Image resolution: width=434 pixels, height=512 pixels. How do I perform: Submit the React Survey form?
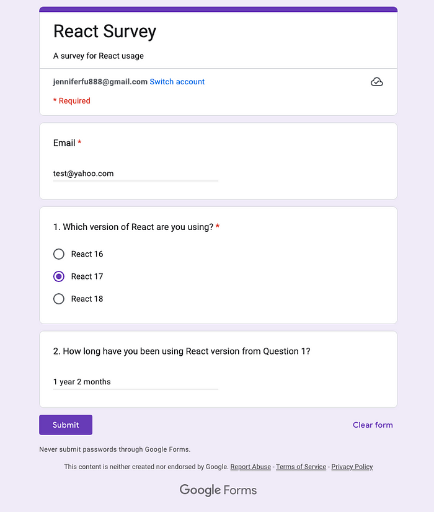pyautogui.click(x=66, y=425)
